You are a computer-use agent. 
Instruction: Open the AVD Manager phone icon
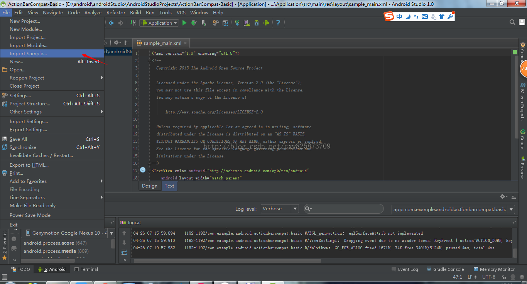click(247, 23)
